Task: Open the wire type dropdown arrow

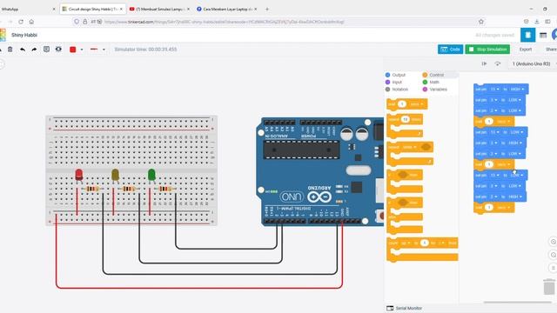Action: pyautogui.click(x=104, y=50)
